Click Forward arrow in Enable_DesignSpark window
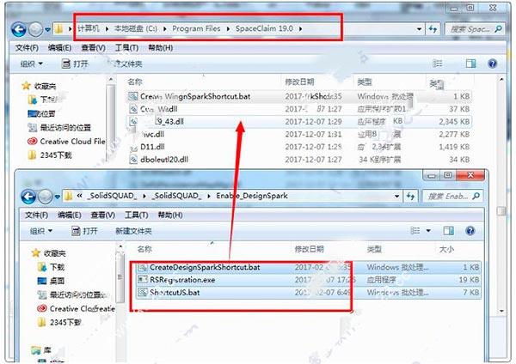This screenshot has width=516, height=364. 45,197
